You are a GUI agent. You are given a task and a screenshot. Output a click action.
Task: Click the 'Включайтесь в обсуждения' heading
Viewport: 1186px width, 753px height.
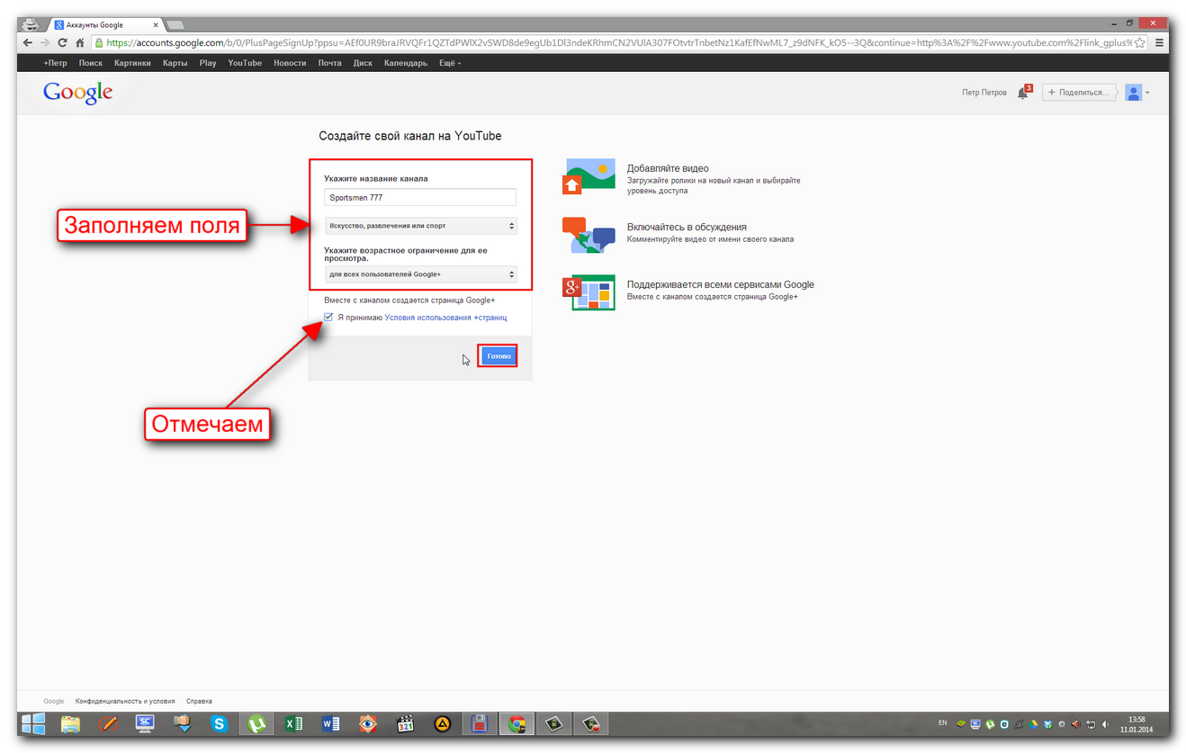pyautogui.click(x=687, y=228)
